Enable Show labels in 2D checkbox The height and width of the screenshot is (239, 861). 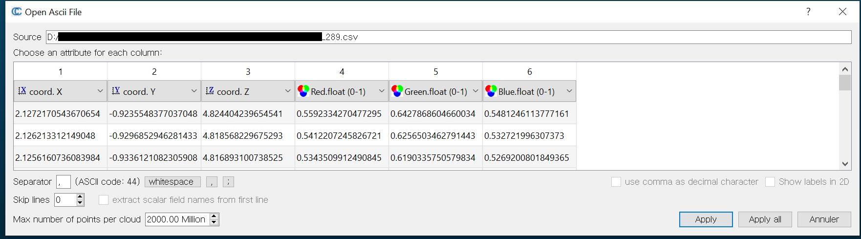[x=770, y=182]
